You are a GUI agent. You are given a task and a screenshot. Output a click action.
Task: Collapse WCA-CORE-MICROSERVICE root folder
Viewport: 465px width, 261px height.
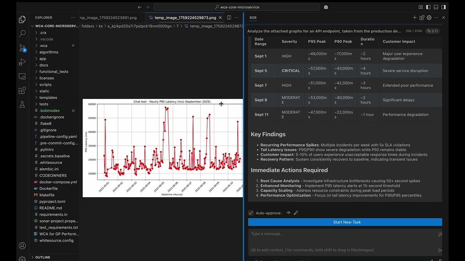[x=55, y=26]
